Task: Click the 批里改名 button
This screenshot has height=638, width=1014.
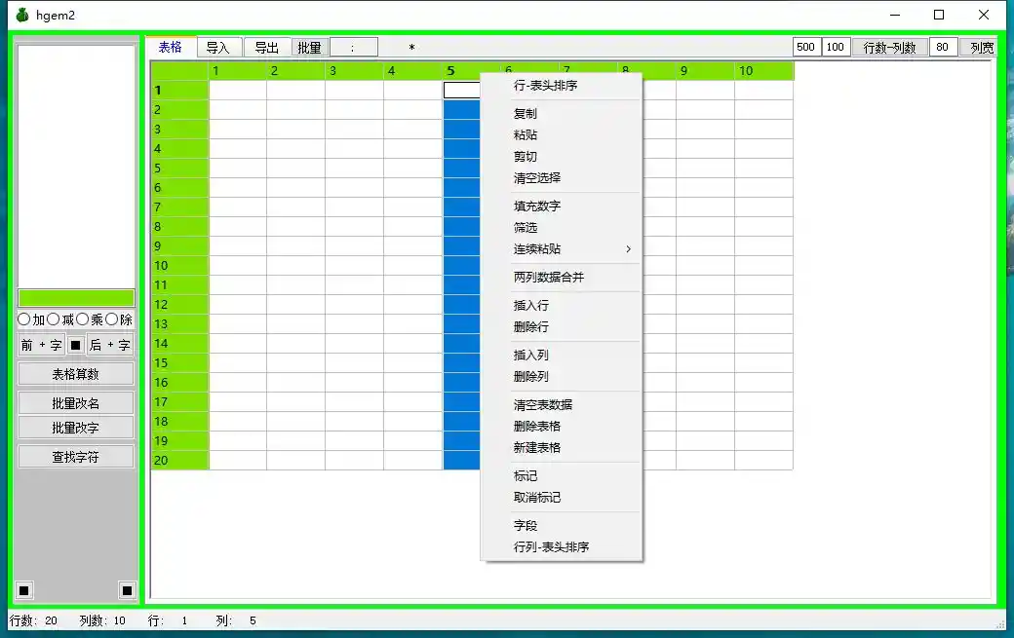Action: pyautogui.click(x=76, y=403)
